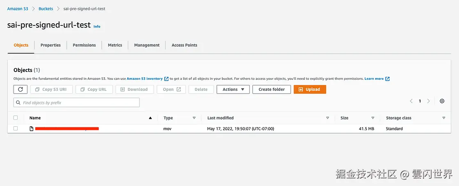This screenshot has height=186, width=459.
Task: Switch to the Objects tab
Action: (x=21, y=45)
